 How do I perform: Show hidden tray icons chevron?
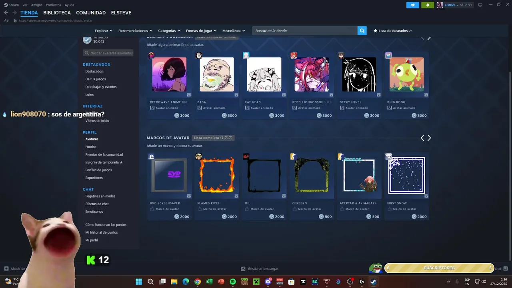448,282
